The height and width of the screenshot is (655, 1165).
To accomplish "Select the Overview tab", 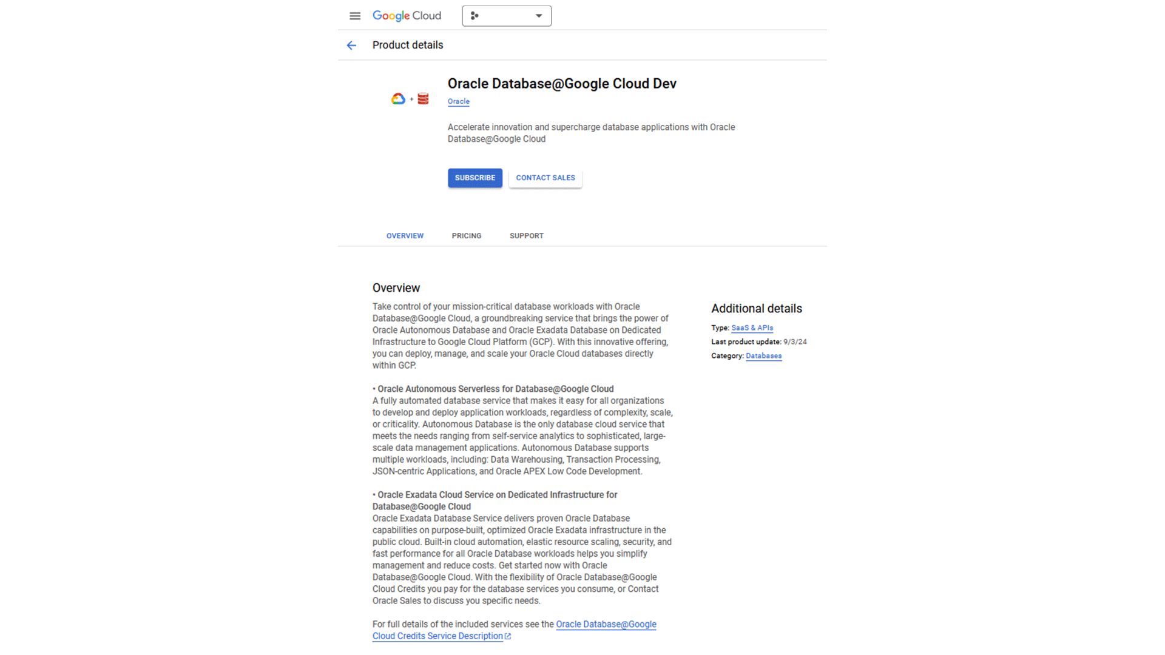I will [405, 235].
